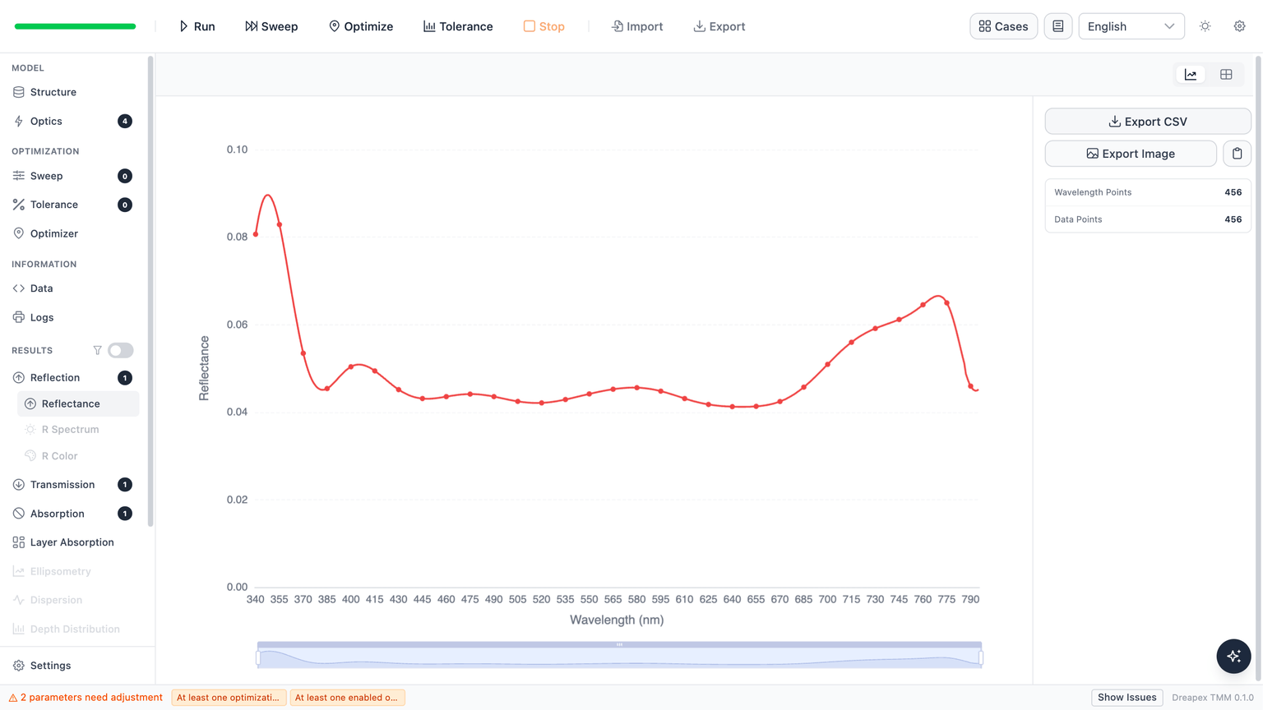
Task: Click the left handle of the range slider
Action: (x=258, y=657)
